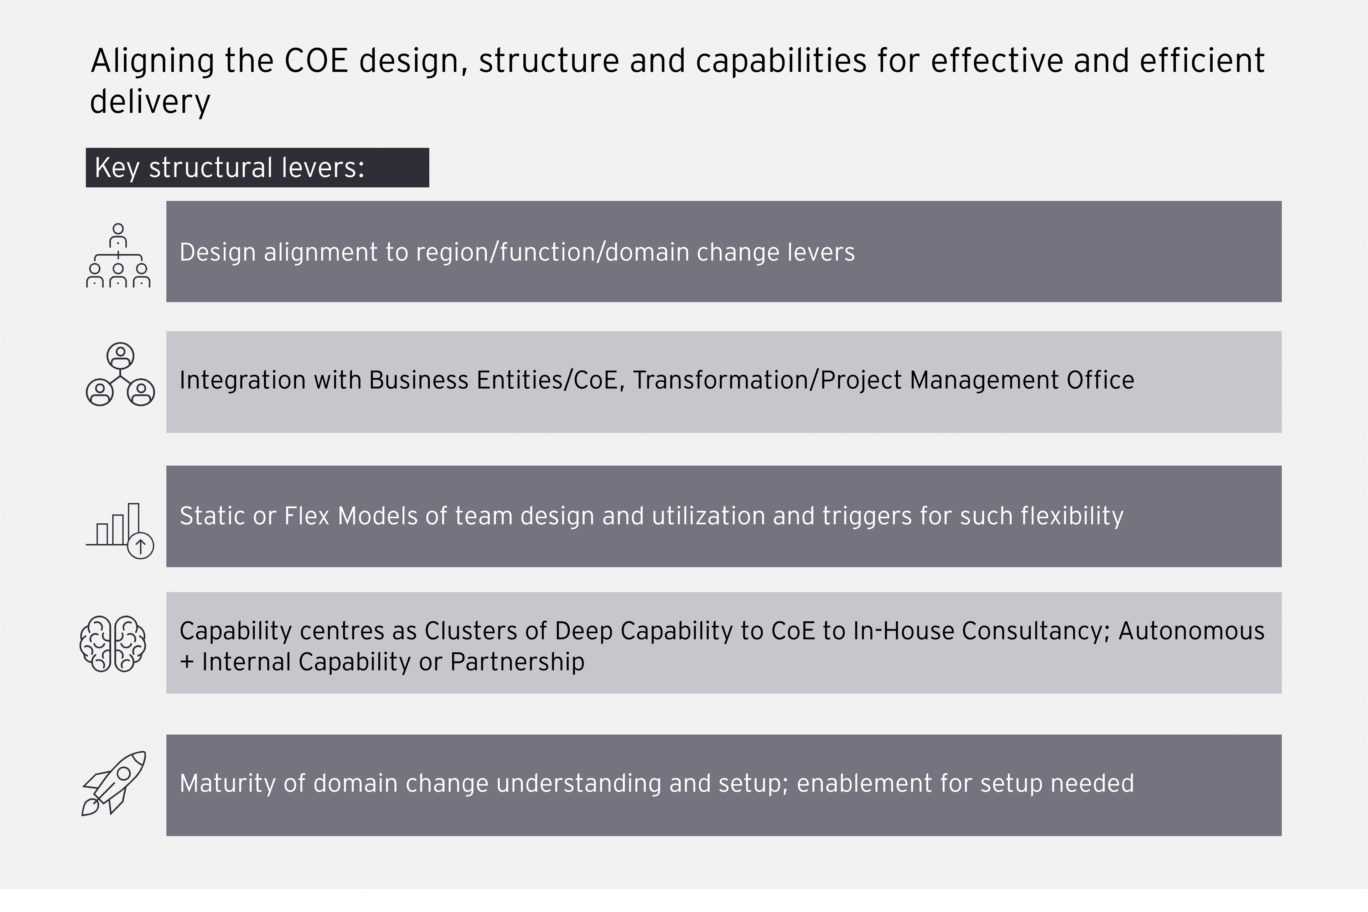Select the three connected people icon
The height and width of the screenshot is (912, 1368).
[x=120, y=374]
